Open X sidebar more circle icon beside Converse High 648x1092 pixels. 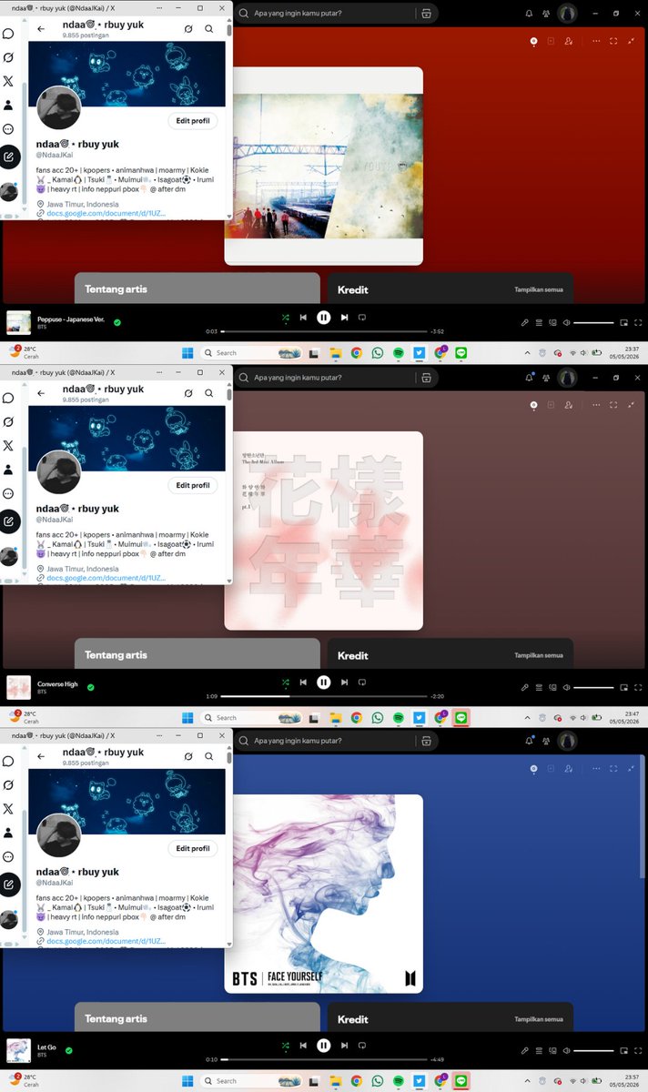click(8, 493)
